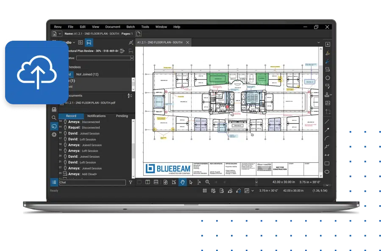This screenshot has width=381, height=251.
Task: Expand the document tabs list chevron
Action: coord(319,42)
